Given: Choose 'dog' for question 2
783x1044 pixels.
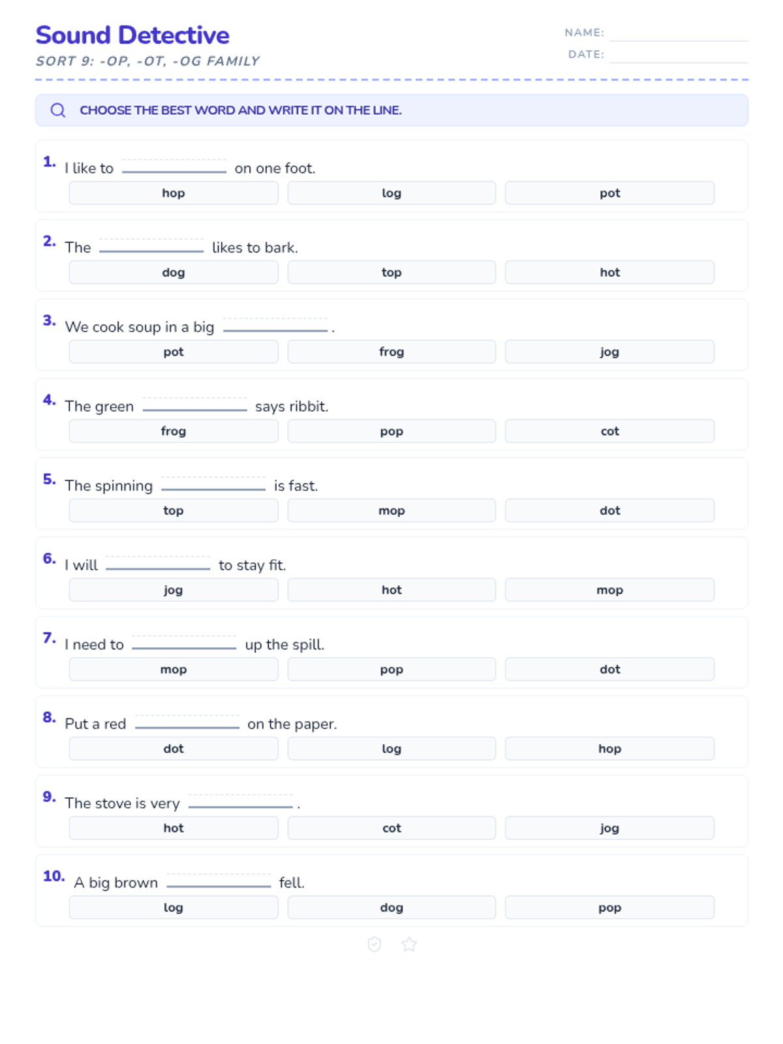Looking at the screenshot, I should pyautogui.click(x=174, y=273).
